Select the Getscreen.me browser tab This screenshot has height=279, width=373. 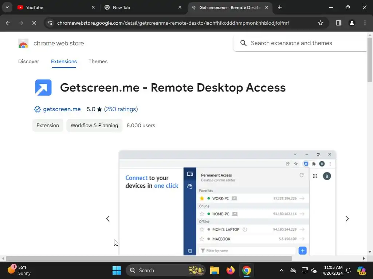coord(229,7)
